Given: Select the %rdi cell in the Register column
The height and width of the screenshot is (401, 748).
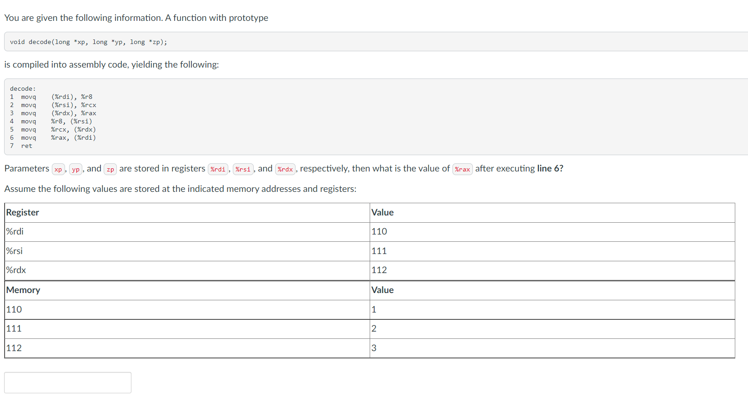Looking at the screenshot, I should [15, 232].
